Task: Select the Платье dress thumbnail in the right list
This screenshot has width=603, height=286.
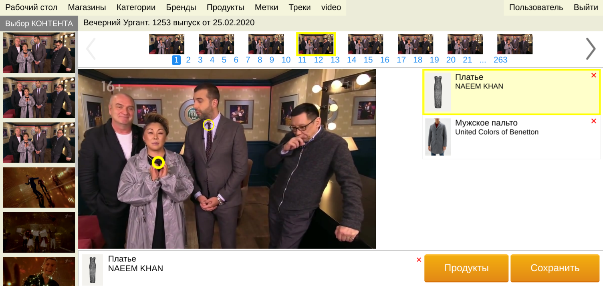Action: (x=438, y=92)
